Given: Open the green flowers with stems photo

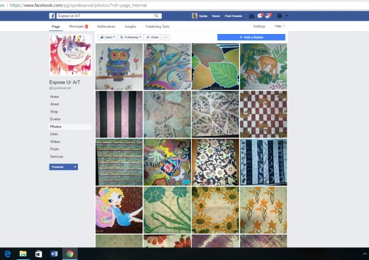Looking at the screenshot, I should point(167,210).
